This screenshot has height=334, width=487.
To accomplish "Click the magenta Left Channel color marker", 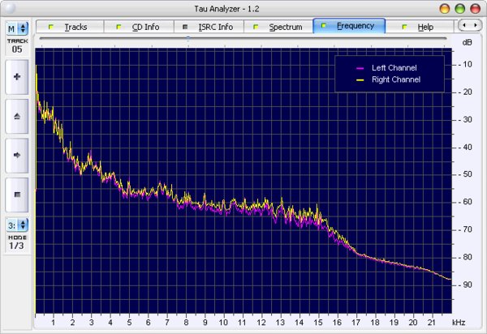I will [360, 68].
